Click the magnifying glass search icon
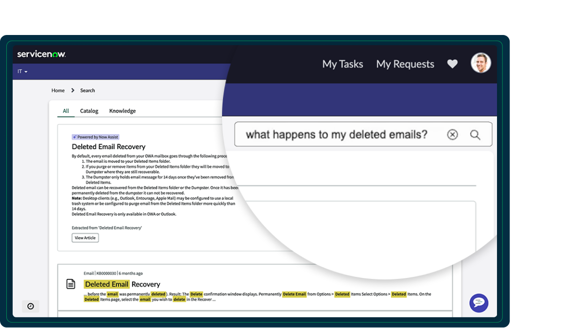Screen dimensions: 583x328 click(475, 135)
